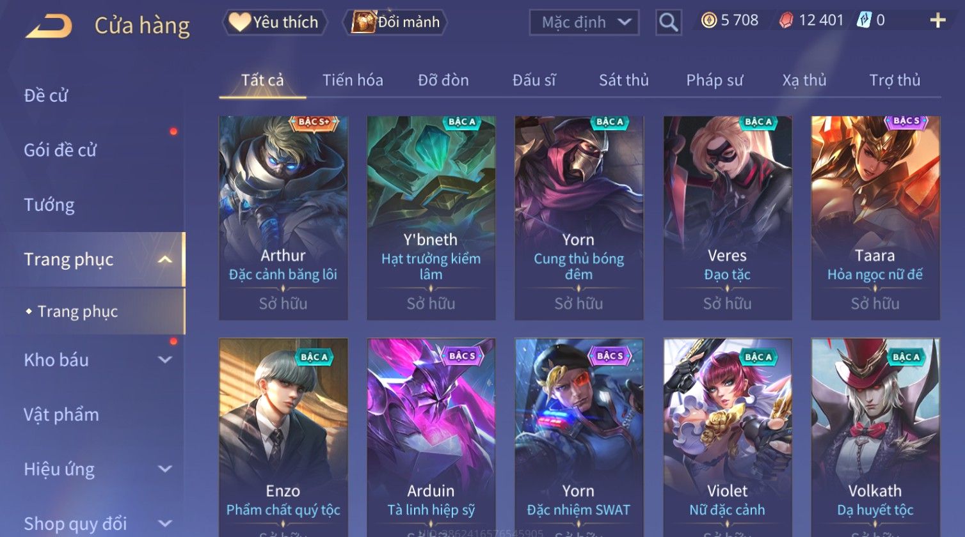Screen dimensions: 965x537
Task: Collapse the Trang phục sidebar section
Action: [165, 260]
